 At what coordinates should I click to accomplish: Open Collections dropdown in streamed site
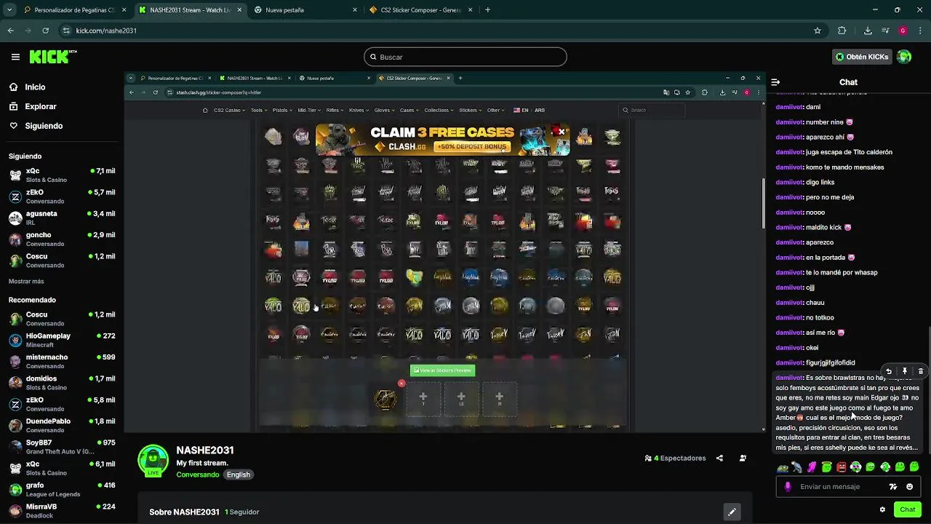click(x=439, y=110)
